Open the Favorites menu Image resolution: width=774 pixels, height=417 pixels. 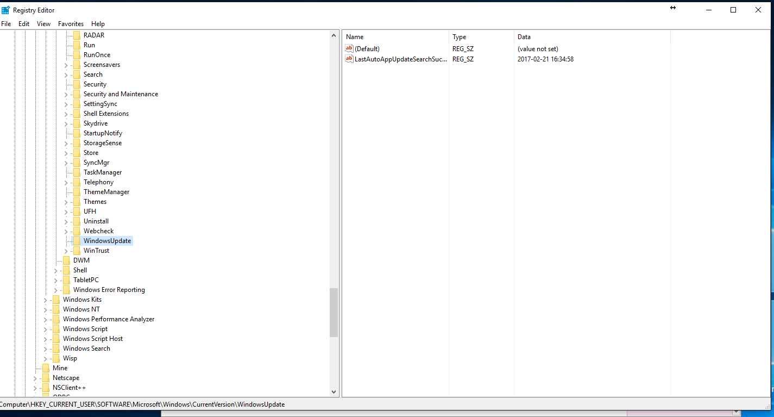[x=71, y=24]
